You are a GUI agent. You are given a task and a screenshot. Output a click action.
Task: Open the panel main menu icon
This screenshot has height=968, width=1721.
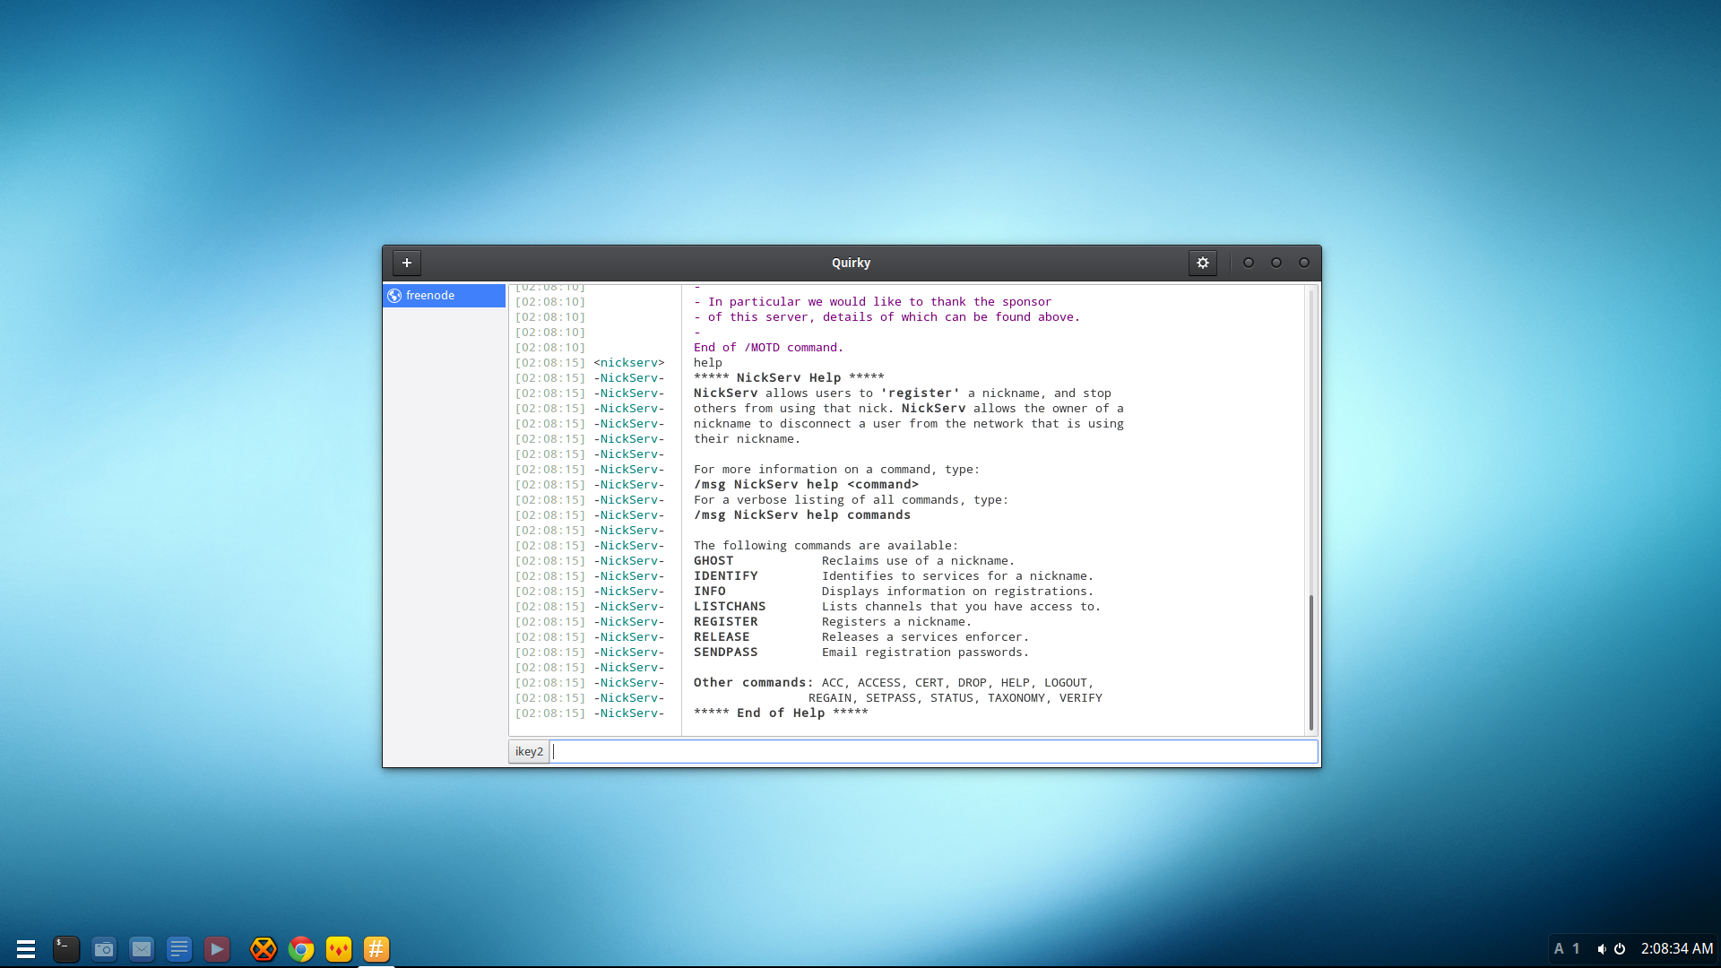[26, 949]
